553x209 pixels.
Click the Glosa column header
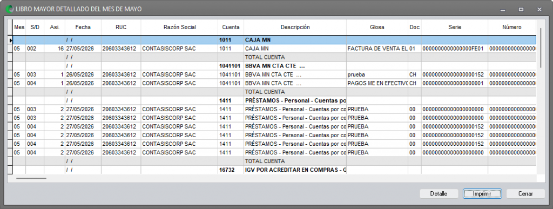pos(377,27)
